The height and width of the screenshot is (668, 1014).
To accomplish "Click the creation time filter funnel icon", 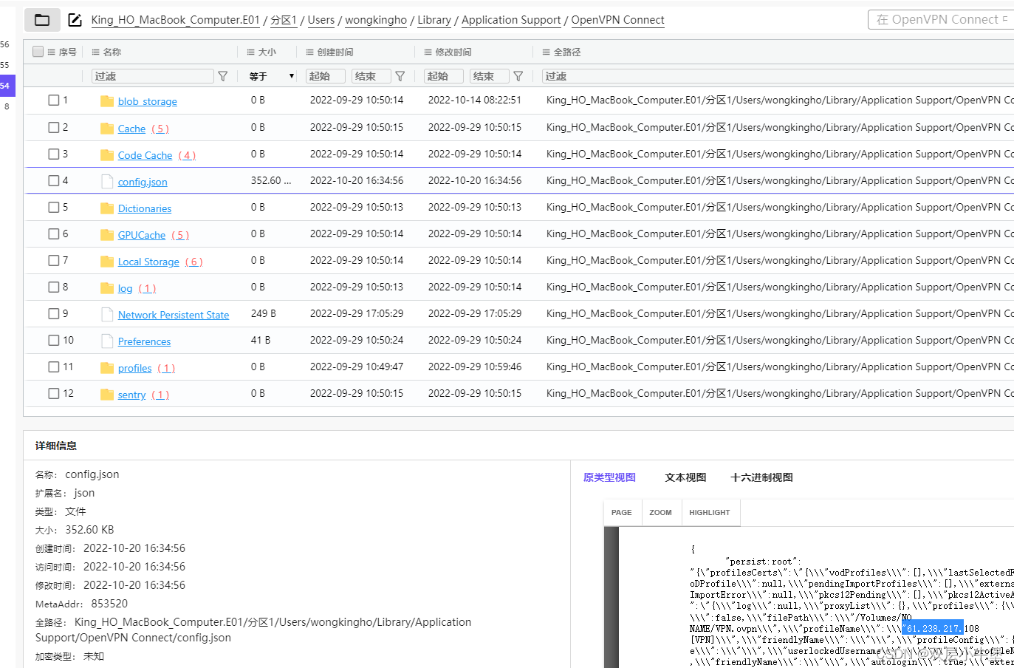I will 400,76.
